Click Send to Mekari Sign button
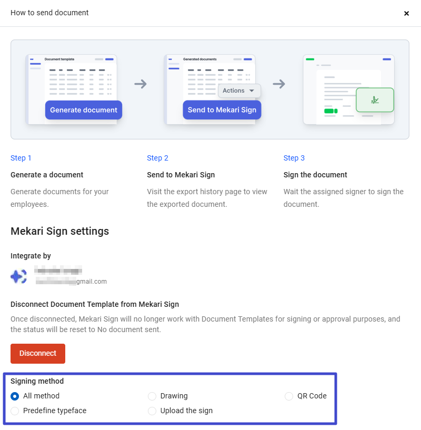Image resolution: width=421 pixels, height=430 pixels. (222, 110)
